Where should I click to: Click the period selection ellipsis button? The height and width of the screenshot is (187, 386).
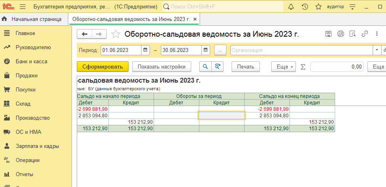click(220, 50)
